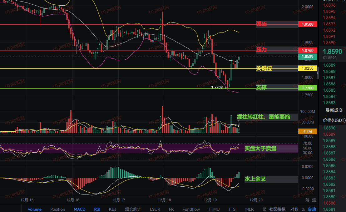This screenshot has height=212, width=346.
Task: Toggle the Fundflow indicator
Action: 191,209
